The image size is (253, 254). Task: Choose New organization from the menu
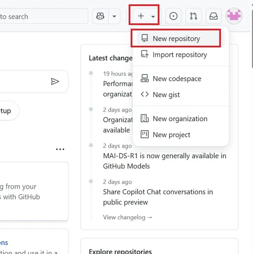pyautogui.click(x=180, y=119)
